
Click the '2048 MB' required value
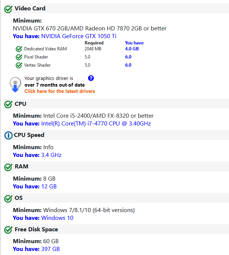coord(93,49)
